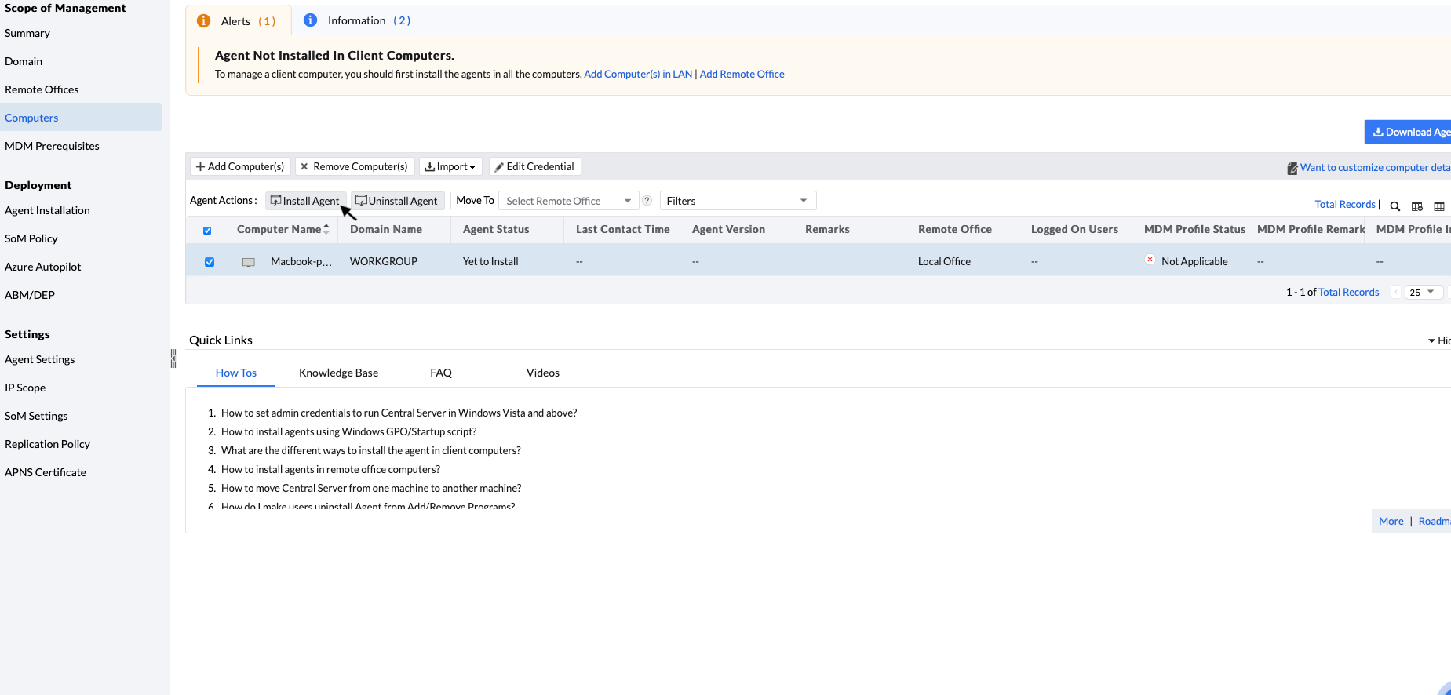
Task: Open the 25 records-per-page dropdown
Action: tap(1422, 292)
